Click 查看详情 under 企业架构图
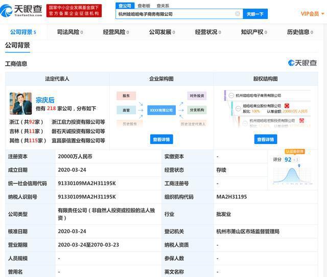Screen dimensions: 327x277 [x=161, y=139]
